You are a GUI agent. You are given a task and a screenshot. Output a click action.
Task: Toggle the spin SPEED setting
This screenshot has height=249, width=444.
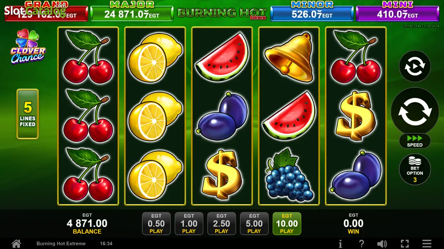tap(415, 141)
